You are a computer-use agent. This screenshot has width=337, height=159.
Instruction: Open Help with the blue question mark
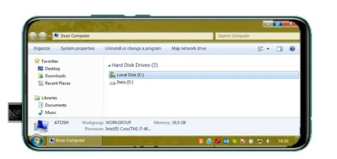point(292,49)
